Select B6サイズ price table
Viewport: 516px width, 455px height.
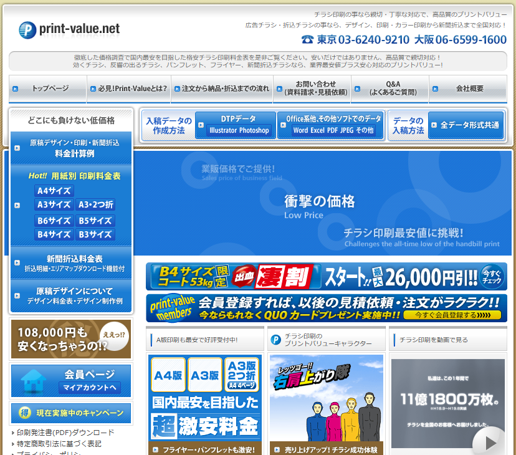tap(54, 221)
